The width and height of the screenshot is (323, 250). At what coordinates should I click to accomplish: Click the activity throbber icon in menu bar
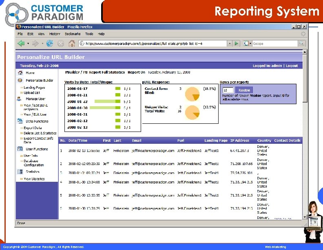tap(303, 34)
